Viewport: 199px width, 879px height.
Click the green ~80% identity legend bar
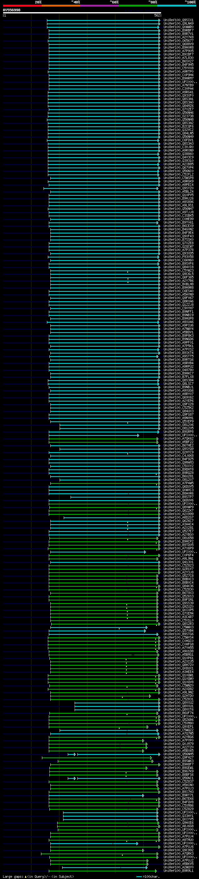[x=138, y=6]
